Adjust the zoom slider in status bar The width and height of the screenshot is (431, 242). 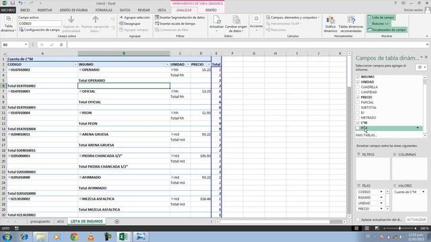(x=400, y=229)
